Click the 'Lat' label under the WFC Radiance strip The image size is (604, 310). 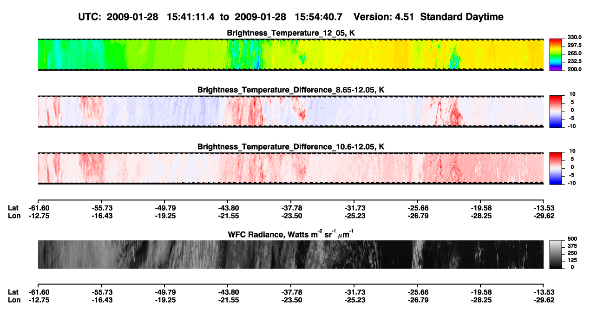click(13, 292)
